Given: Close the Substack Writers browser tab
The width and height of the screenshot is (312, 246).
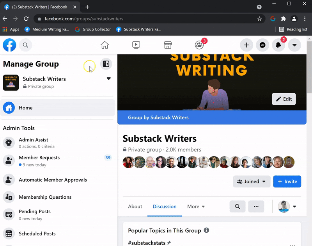Looking at the screenshot, I should point(75,7).
